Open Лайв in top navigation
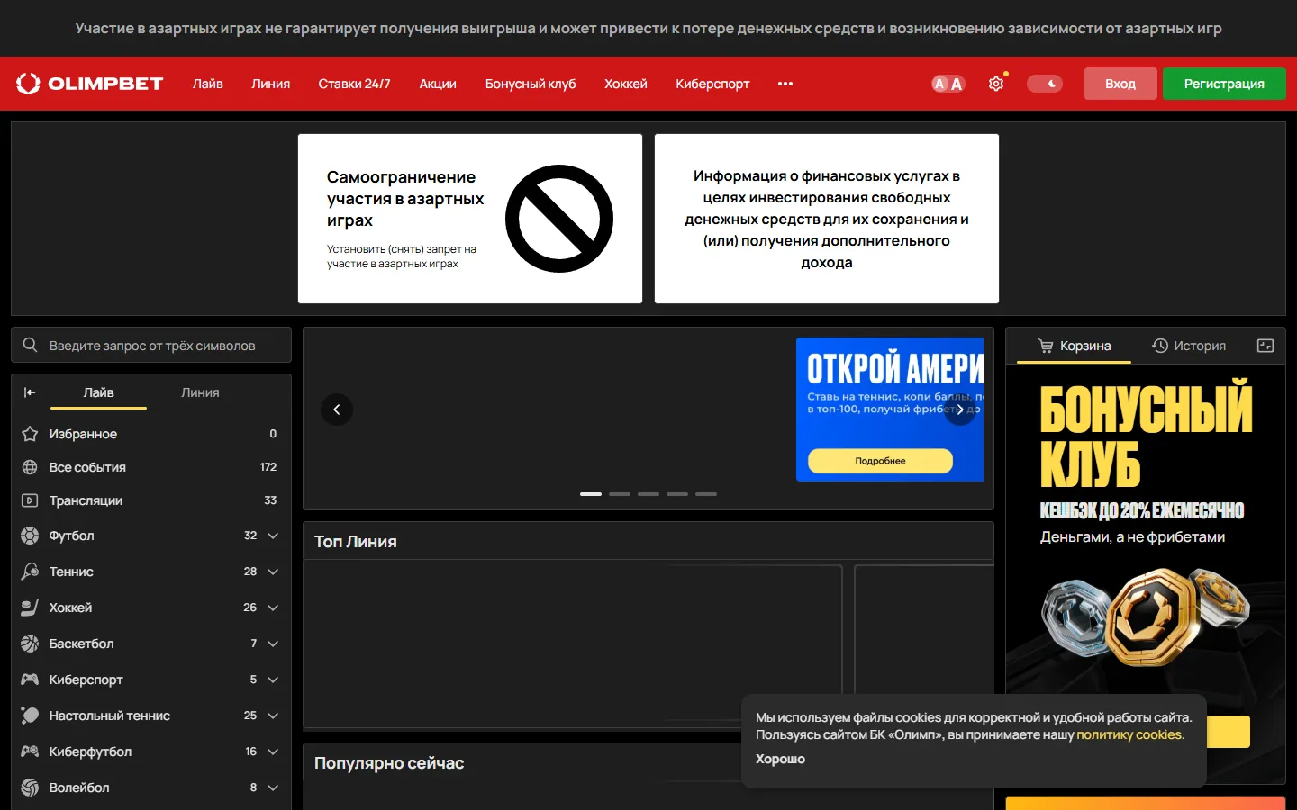 [x=208, y=84]
